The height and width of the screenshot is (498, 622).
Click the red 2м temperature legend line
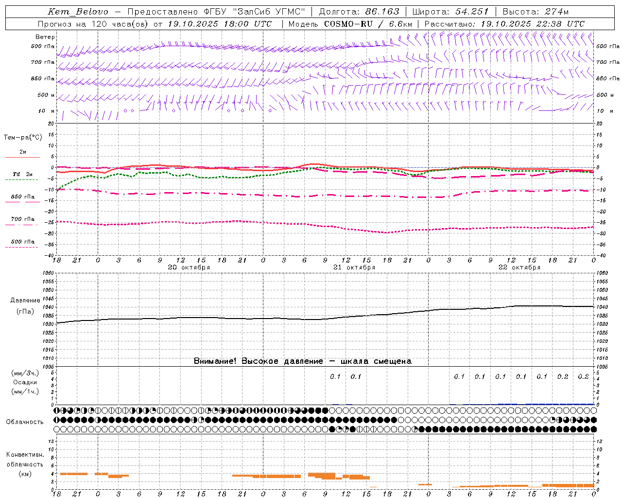click(x=22, y=157)
